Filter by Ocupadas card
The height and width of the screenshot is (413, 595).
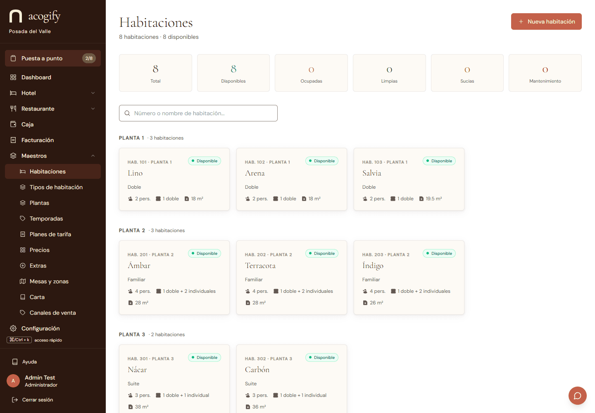click(311, 73)
